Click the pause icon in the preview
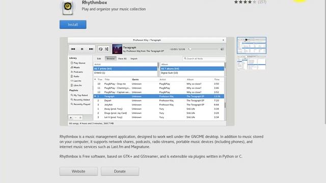Viewport: 326px width, 183px height. [82, 49]
